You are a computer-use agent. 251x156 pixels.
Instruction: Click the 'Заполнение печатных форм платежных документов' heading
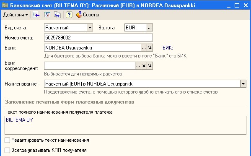(70, 102)
